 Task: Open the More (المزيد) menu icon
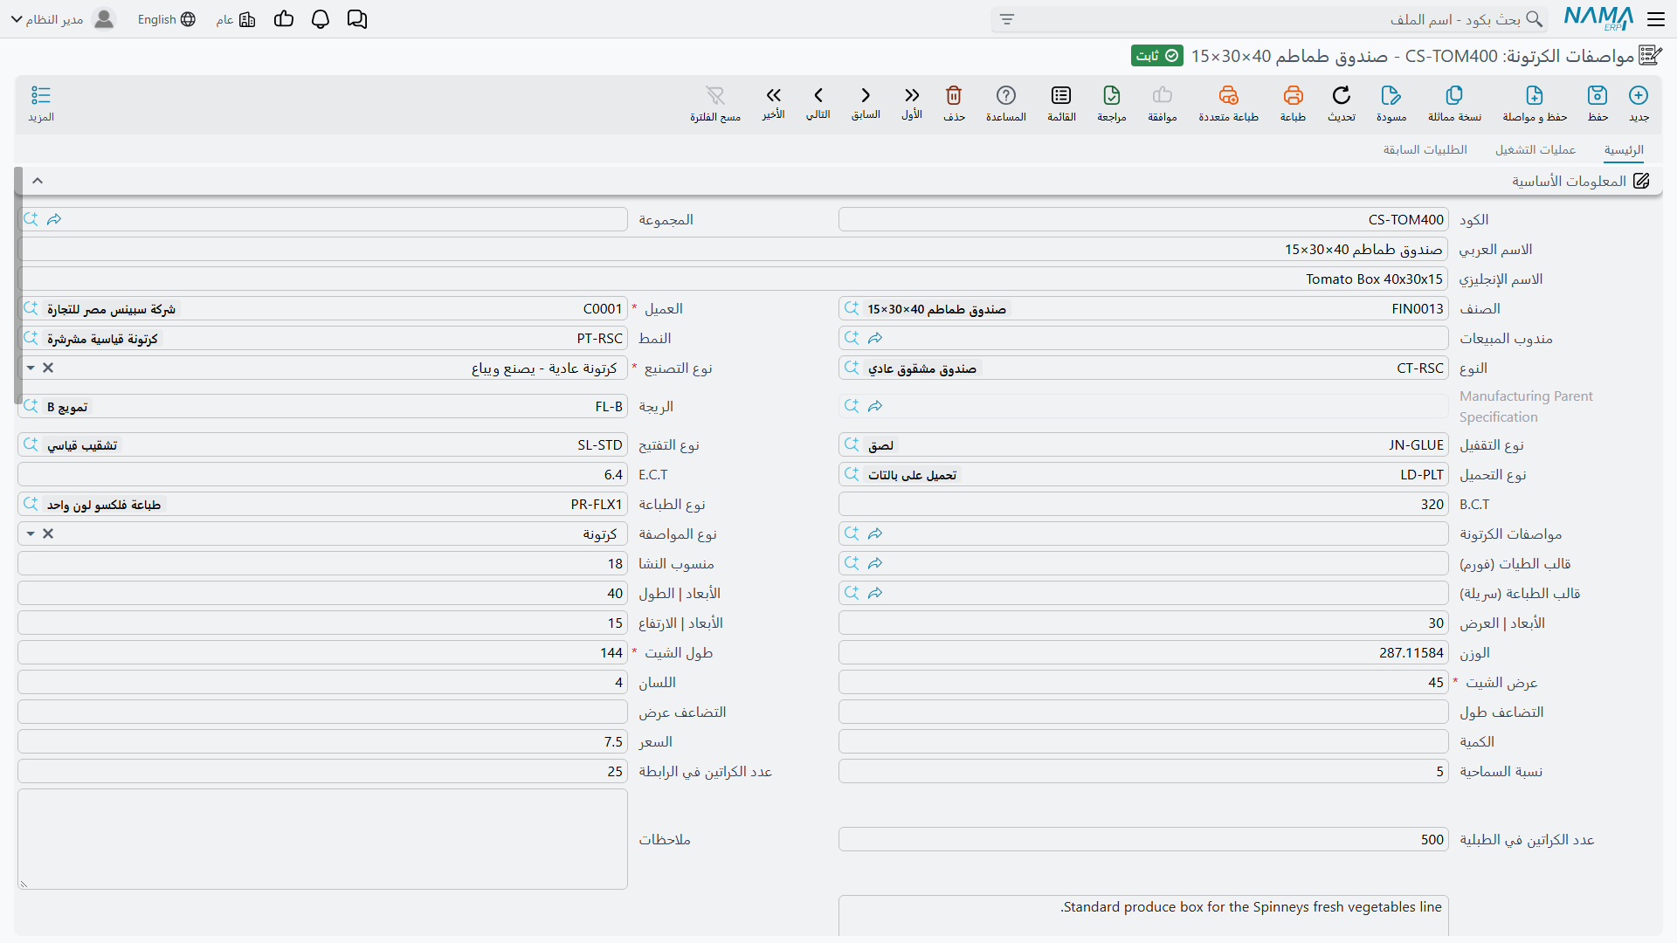pyautogui.click(x=41, y=95)
